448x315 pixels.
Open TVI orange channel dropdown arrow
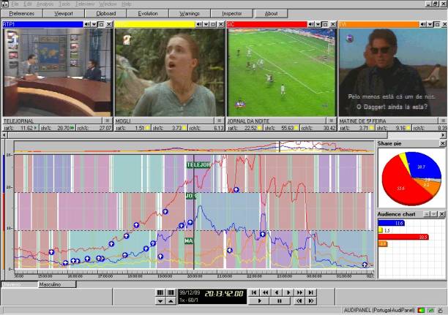[430, 25]
